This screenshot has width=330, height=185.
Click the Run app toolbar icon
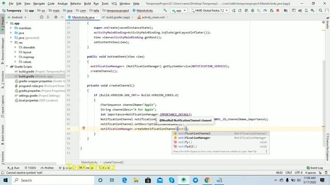click(x=234, y=10)
